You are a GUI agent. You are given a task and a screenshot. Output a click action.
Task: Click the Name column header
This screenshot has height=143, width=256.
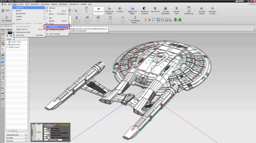coord(17,39)
